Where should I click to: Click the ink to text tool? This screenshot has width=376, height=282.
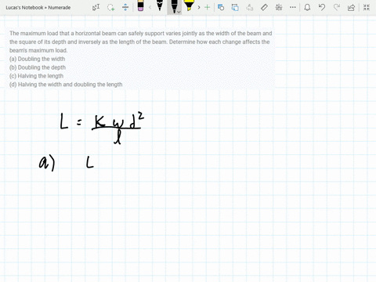pos(249,7)
